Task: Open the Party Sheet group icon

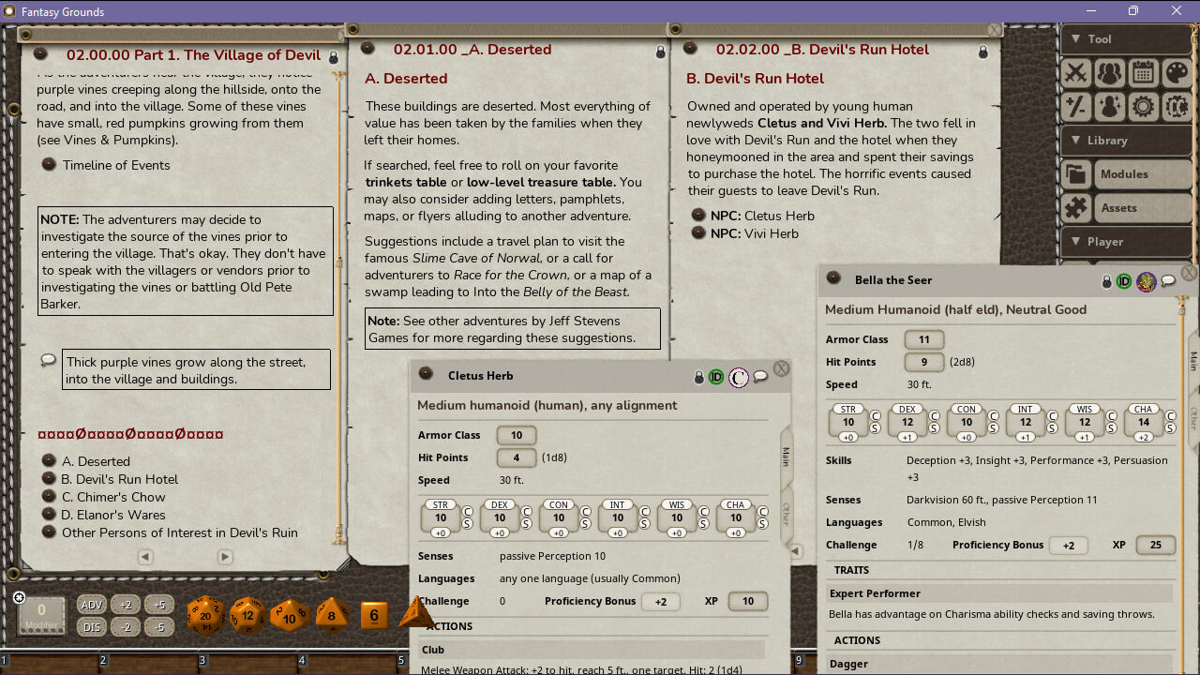Action: click(1109, 72)
